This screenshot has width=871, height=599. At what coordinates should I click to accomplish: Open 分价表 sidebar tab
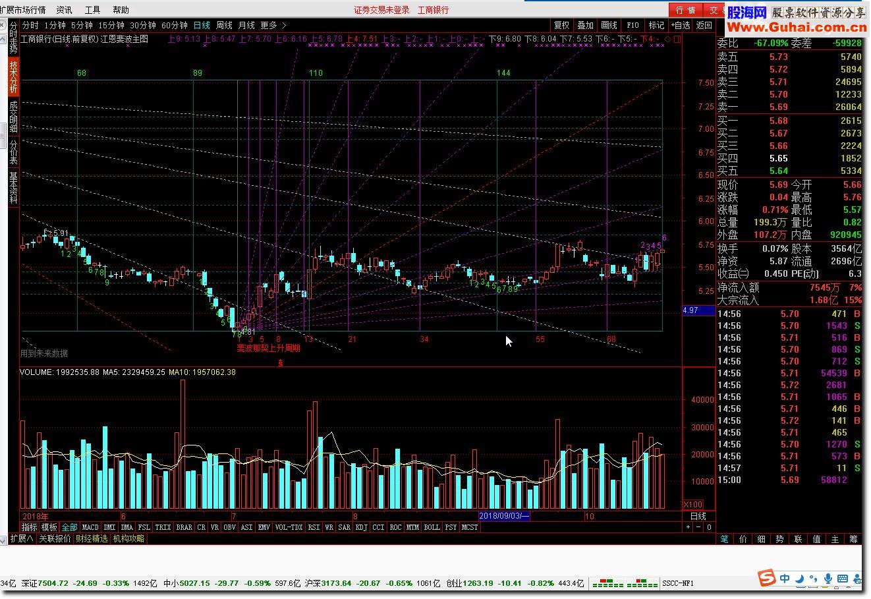[x=13, y=152]
